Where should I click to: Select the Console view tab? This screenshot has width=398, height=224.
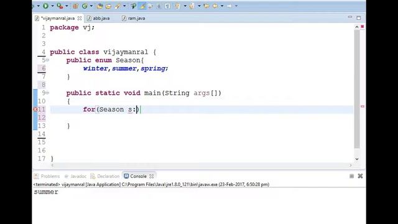click(x=138, y=176)
